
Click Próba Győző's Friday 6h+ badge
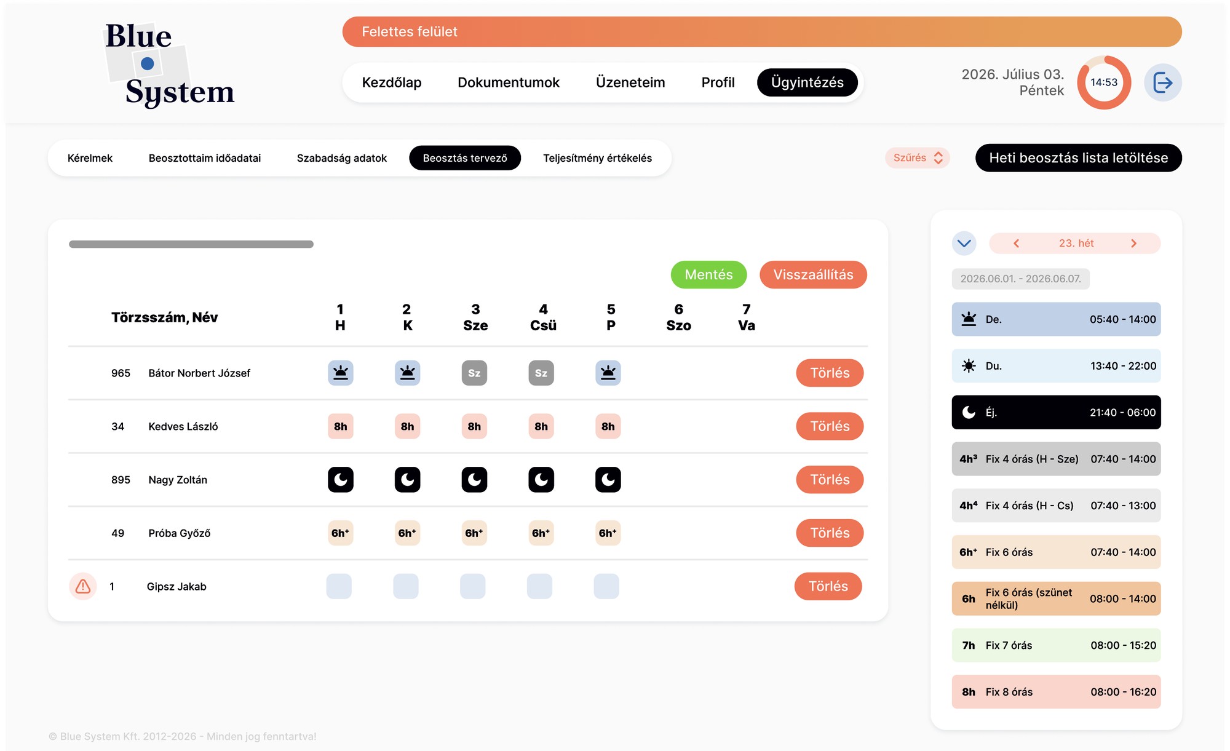608,533
